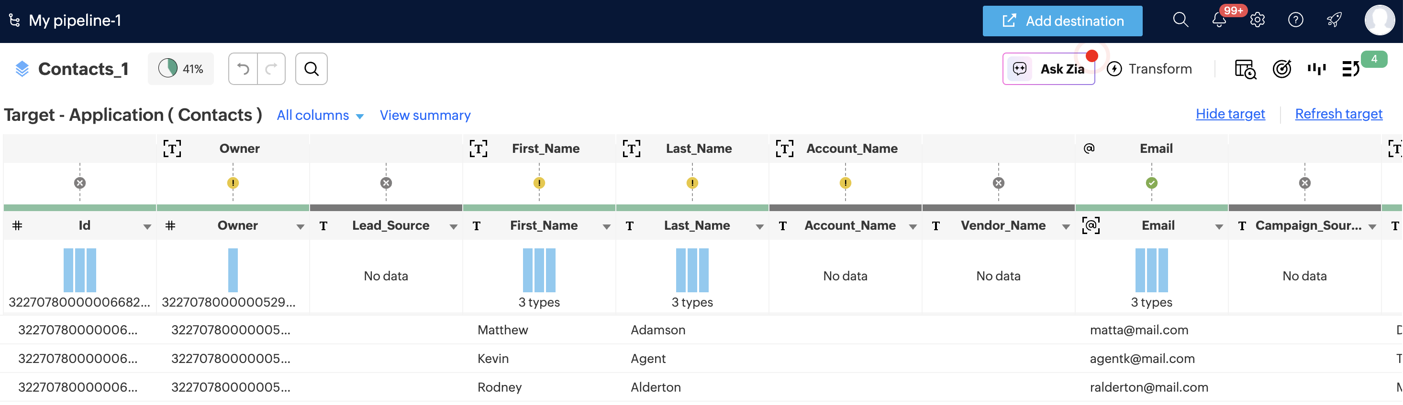The image size is (1403, 405).
Task: Click the 41% data quality indicator
Action: tap(180, 69)
